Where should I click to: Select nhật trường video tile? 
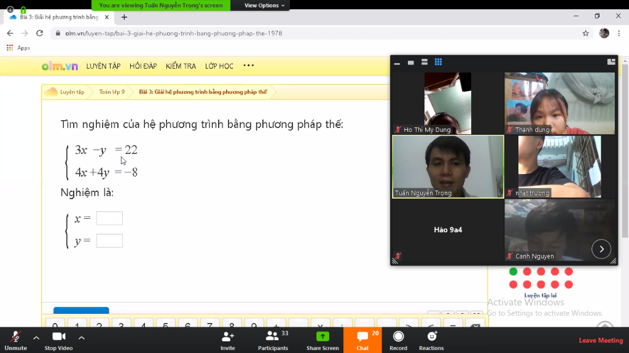pyautogui.click(x=559, y=167)
